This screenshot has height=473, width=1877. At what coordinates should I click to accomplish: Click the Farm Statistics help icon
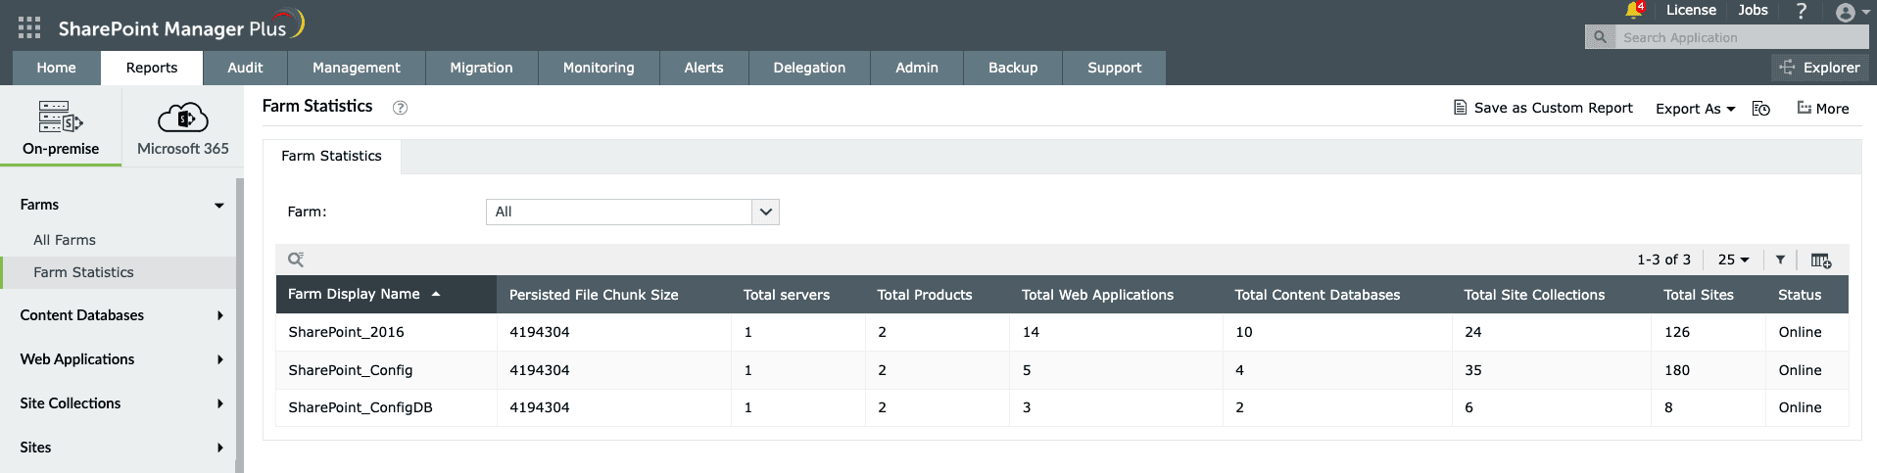pyautogui.click(x=400, y=108)
